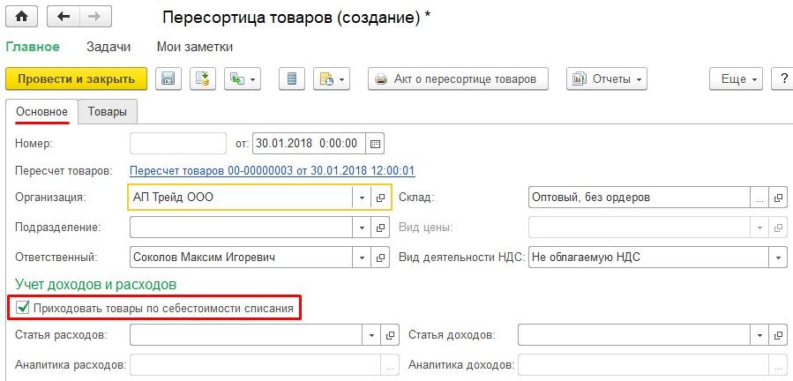Open the Организация record with the open icon

coord(380,198)
